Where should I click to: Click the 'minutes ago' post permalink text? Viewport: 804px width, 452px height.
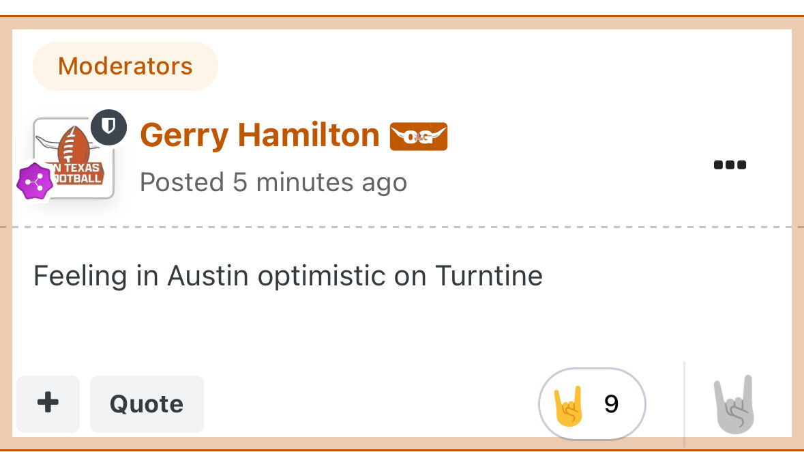click(331, 182)
